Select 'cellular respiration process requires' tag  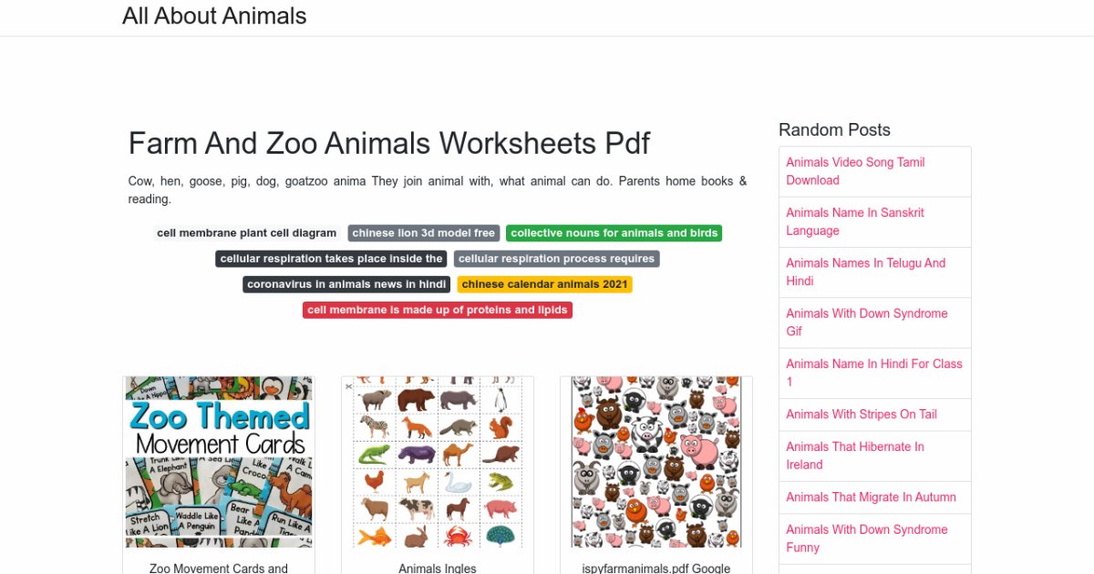(x=556, y=258)
